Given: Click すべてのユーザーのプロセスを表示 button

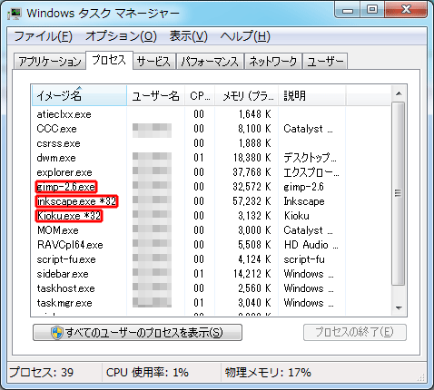Looking at the screenshot, I should coord(137,333).
